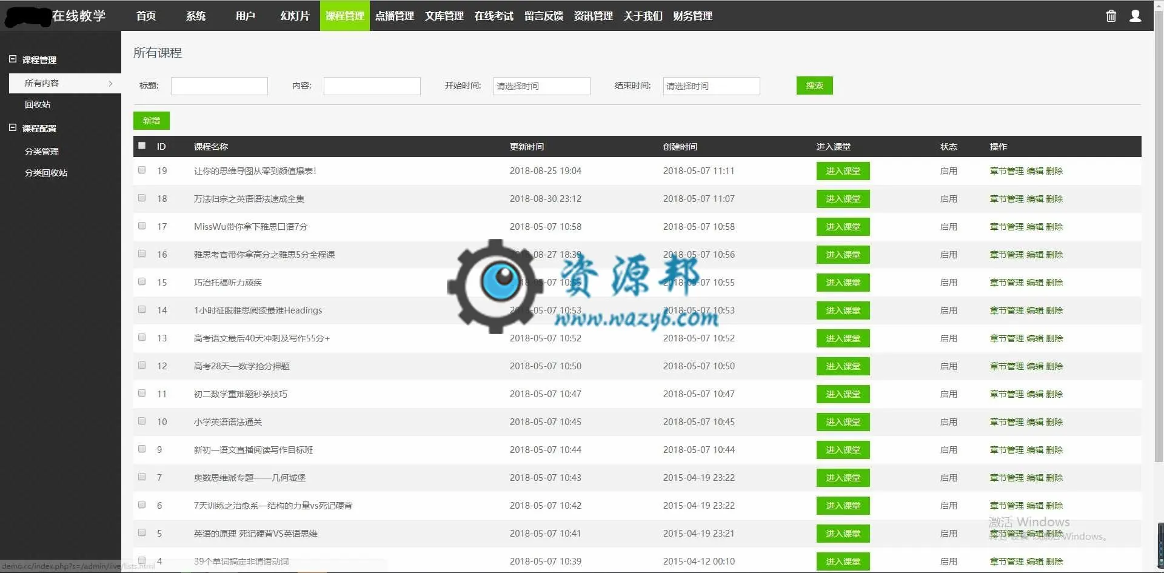
Task: Focus the 标题 search input field
Action: click(219, 86)
